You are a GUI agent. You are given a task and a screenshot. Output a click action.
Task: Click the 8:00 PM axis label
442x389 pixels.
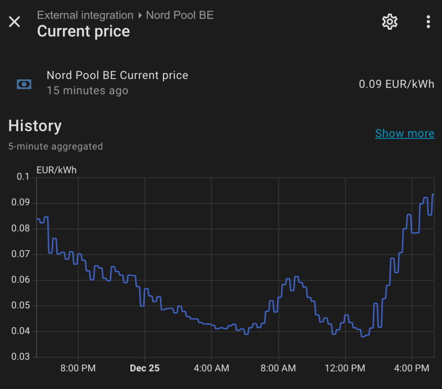78,368
